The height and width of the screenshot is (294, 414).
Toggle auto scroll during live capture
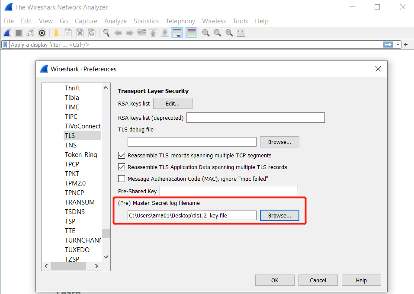point(177,33)
